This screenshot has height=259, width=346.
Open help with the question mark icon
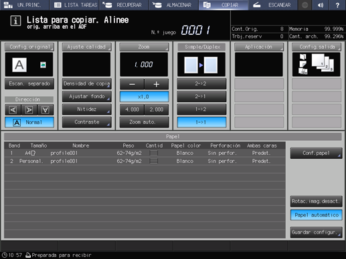(x=337, y=5)
